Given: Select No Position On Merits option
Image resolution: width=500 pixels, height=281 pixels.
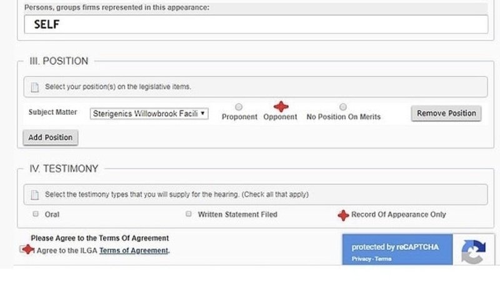Looking at the screenshot, I should pos(342,107).
